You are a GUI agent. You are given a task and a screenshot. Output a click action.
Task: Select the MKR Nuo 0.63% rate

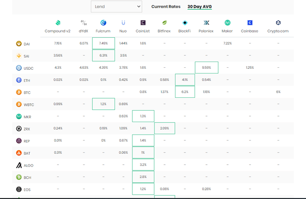123,116
